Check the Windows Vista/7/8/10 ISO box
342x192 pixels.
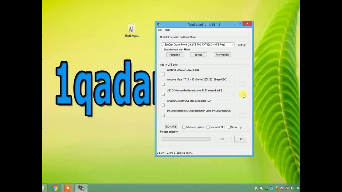(163, 85)
